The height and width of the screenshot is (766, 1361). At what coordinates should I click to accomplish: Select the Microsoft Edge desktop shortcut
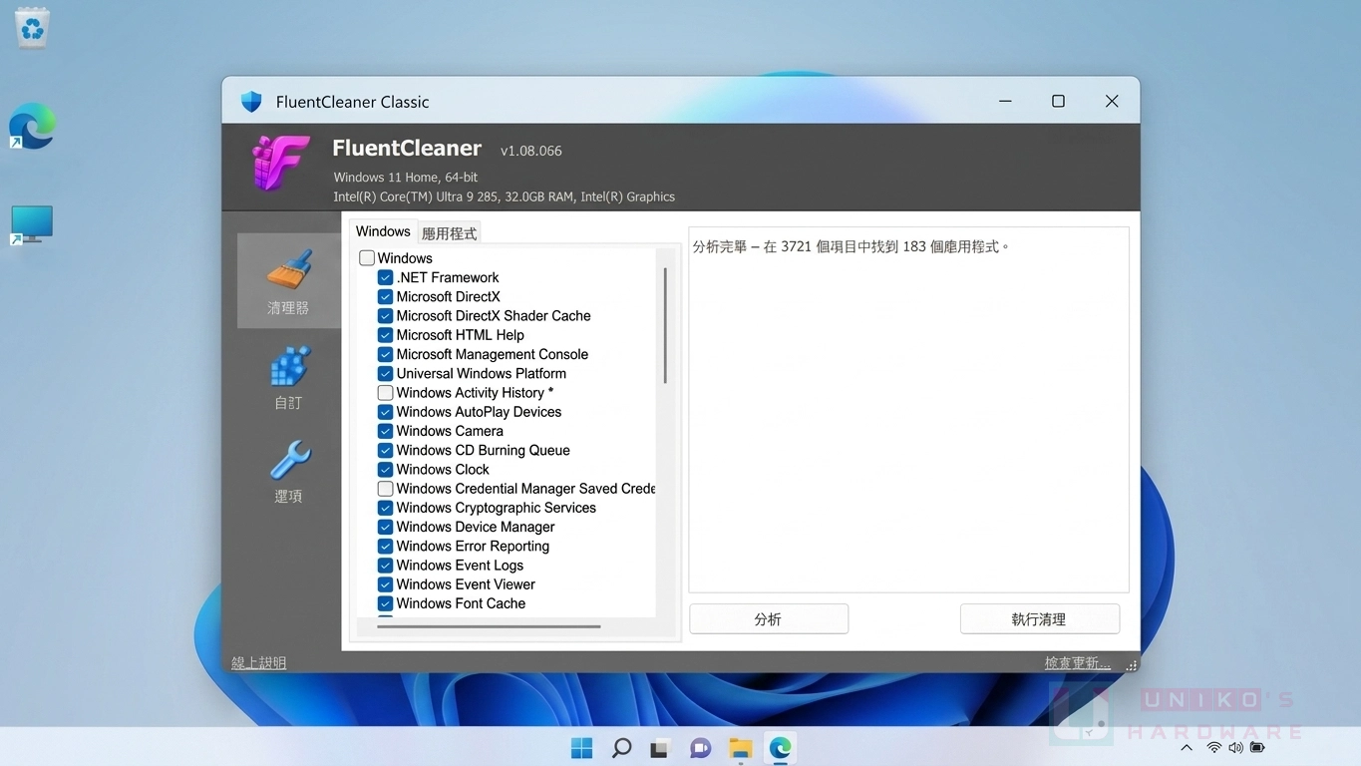coord(32,127)
